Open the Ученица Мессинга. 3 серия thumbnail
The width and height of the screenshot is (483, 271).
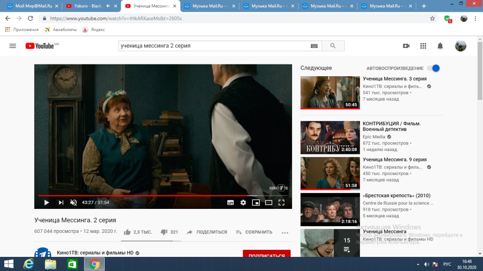[x=330, y=93]
